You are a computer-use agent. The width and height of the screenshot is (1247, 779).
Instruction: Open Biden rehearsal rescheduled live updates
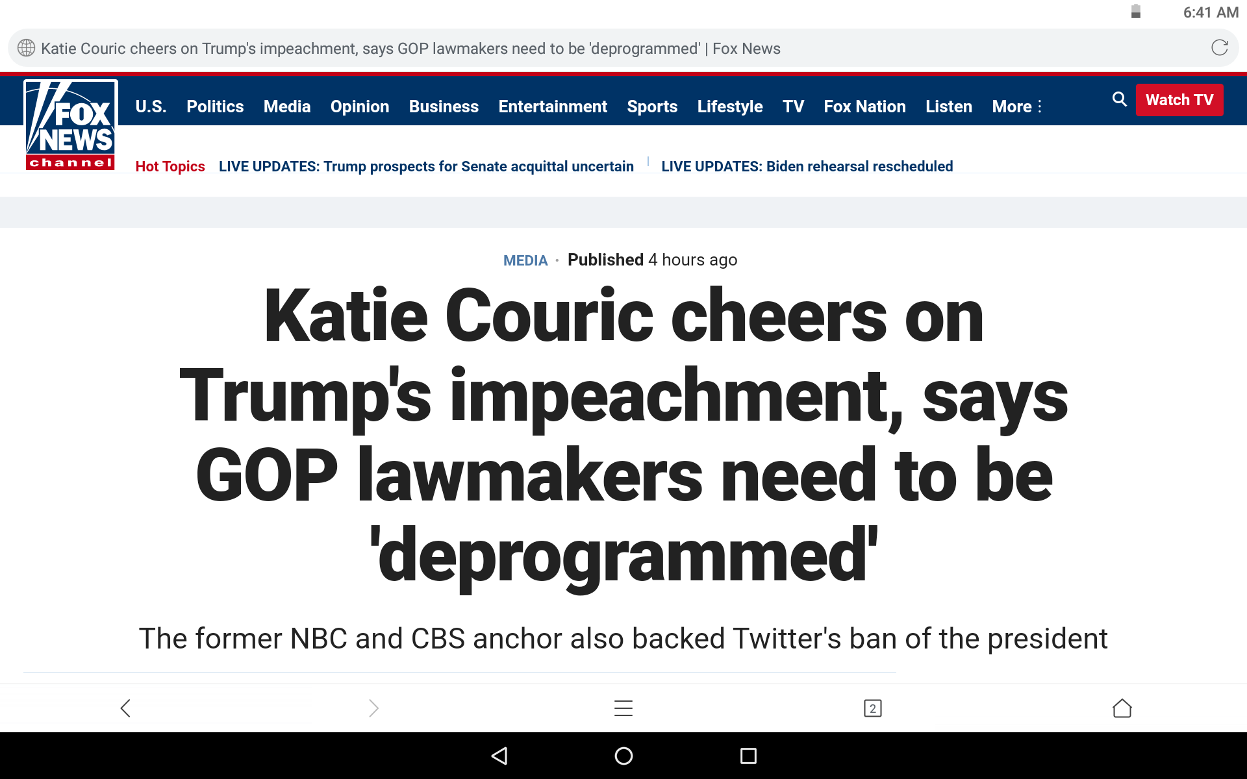[x=807, y=166]
